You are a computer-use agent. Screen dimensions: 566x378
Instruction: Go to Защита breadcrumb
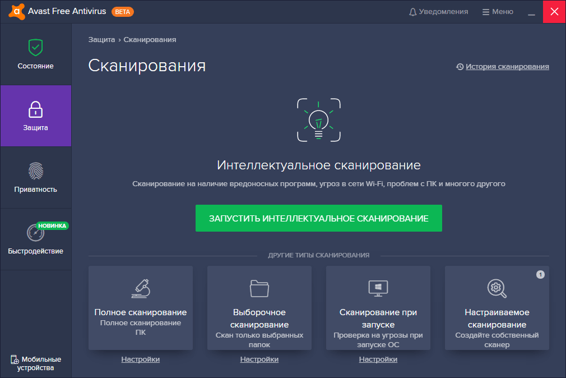(102, 40)
